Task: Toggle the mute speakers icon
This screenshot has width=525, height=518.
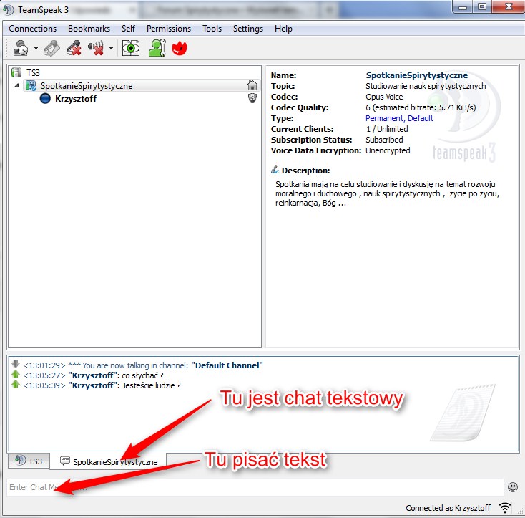Action: point(96,48)
